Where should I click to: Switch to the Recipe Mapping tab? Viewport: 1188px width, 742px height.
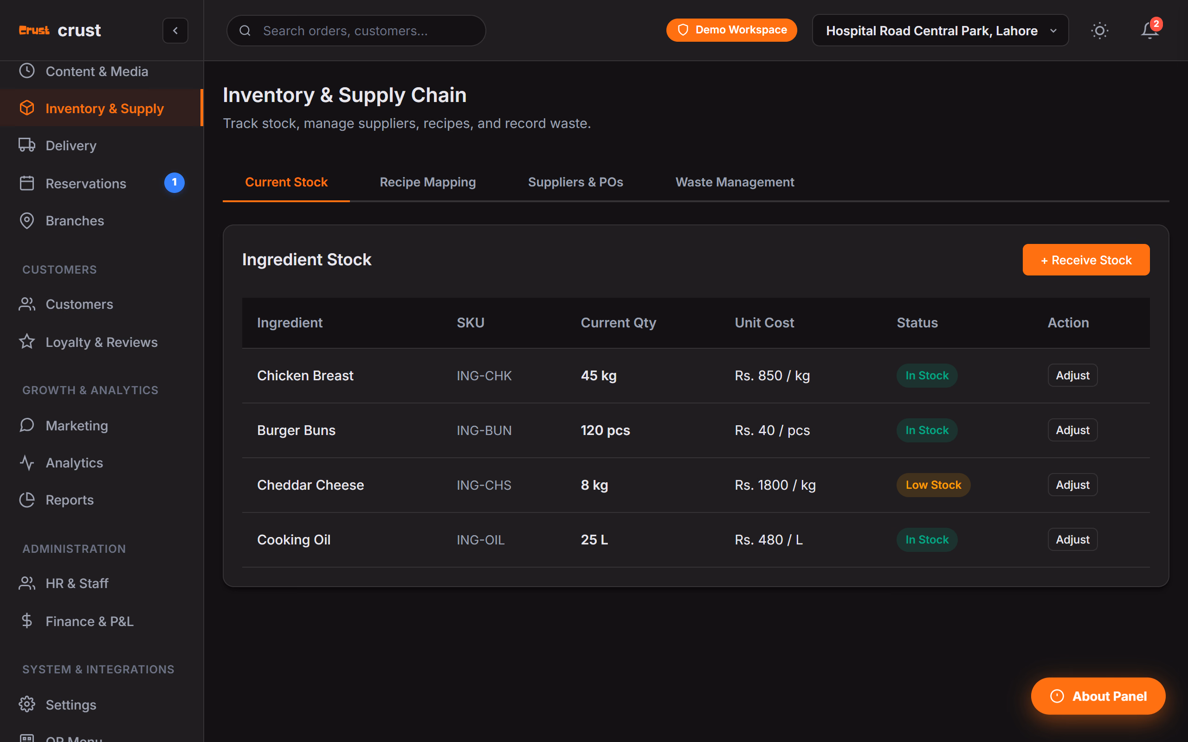[427, 182]
